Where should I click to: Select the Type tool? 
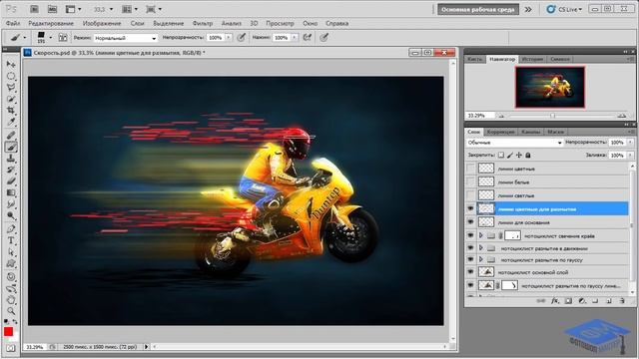point(11,240)
